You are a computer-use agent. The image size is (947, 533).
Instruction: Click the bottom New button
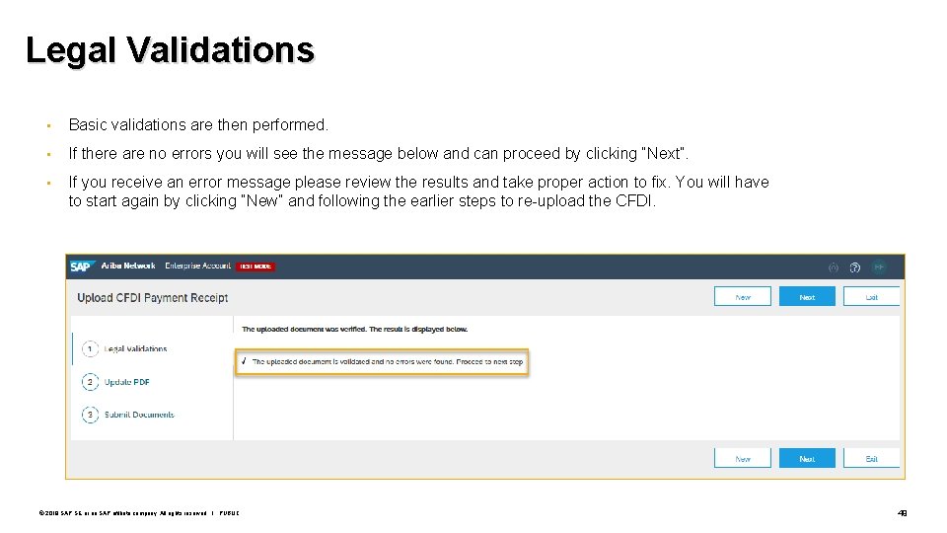coord(742,458)
